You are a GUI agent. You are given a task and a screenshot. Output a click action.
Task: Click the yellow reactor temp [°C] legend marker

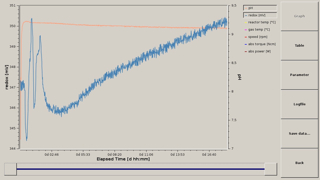coord(245,22)
